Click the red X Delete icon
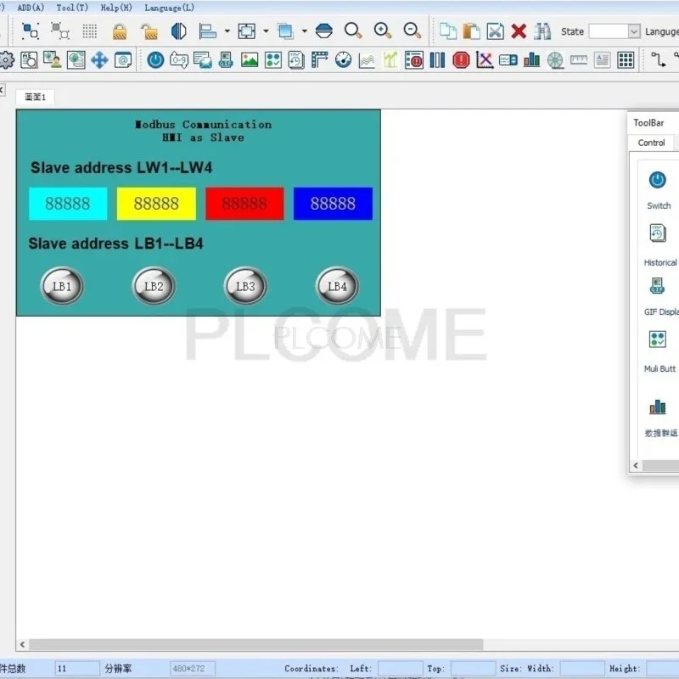This screenshot has height=679, width=679. (519, 31)
